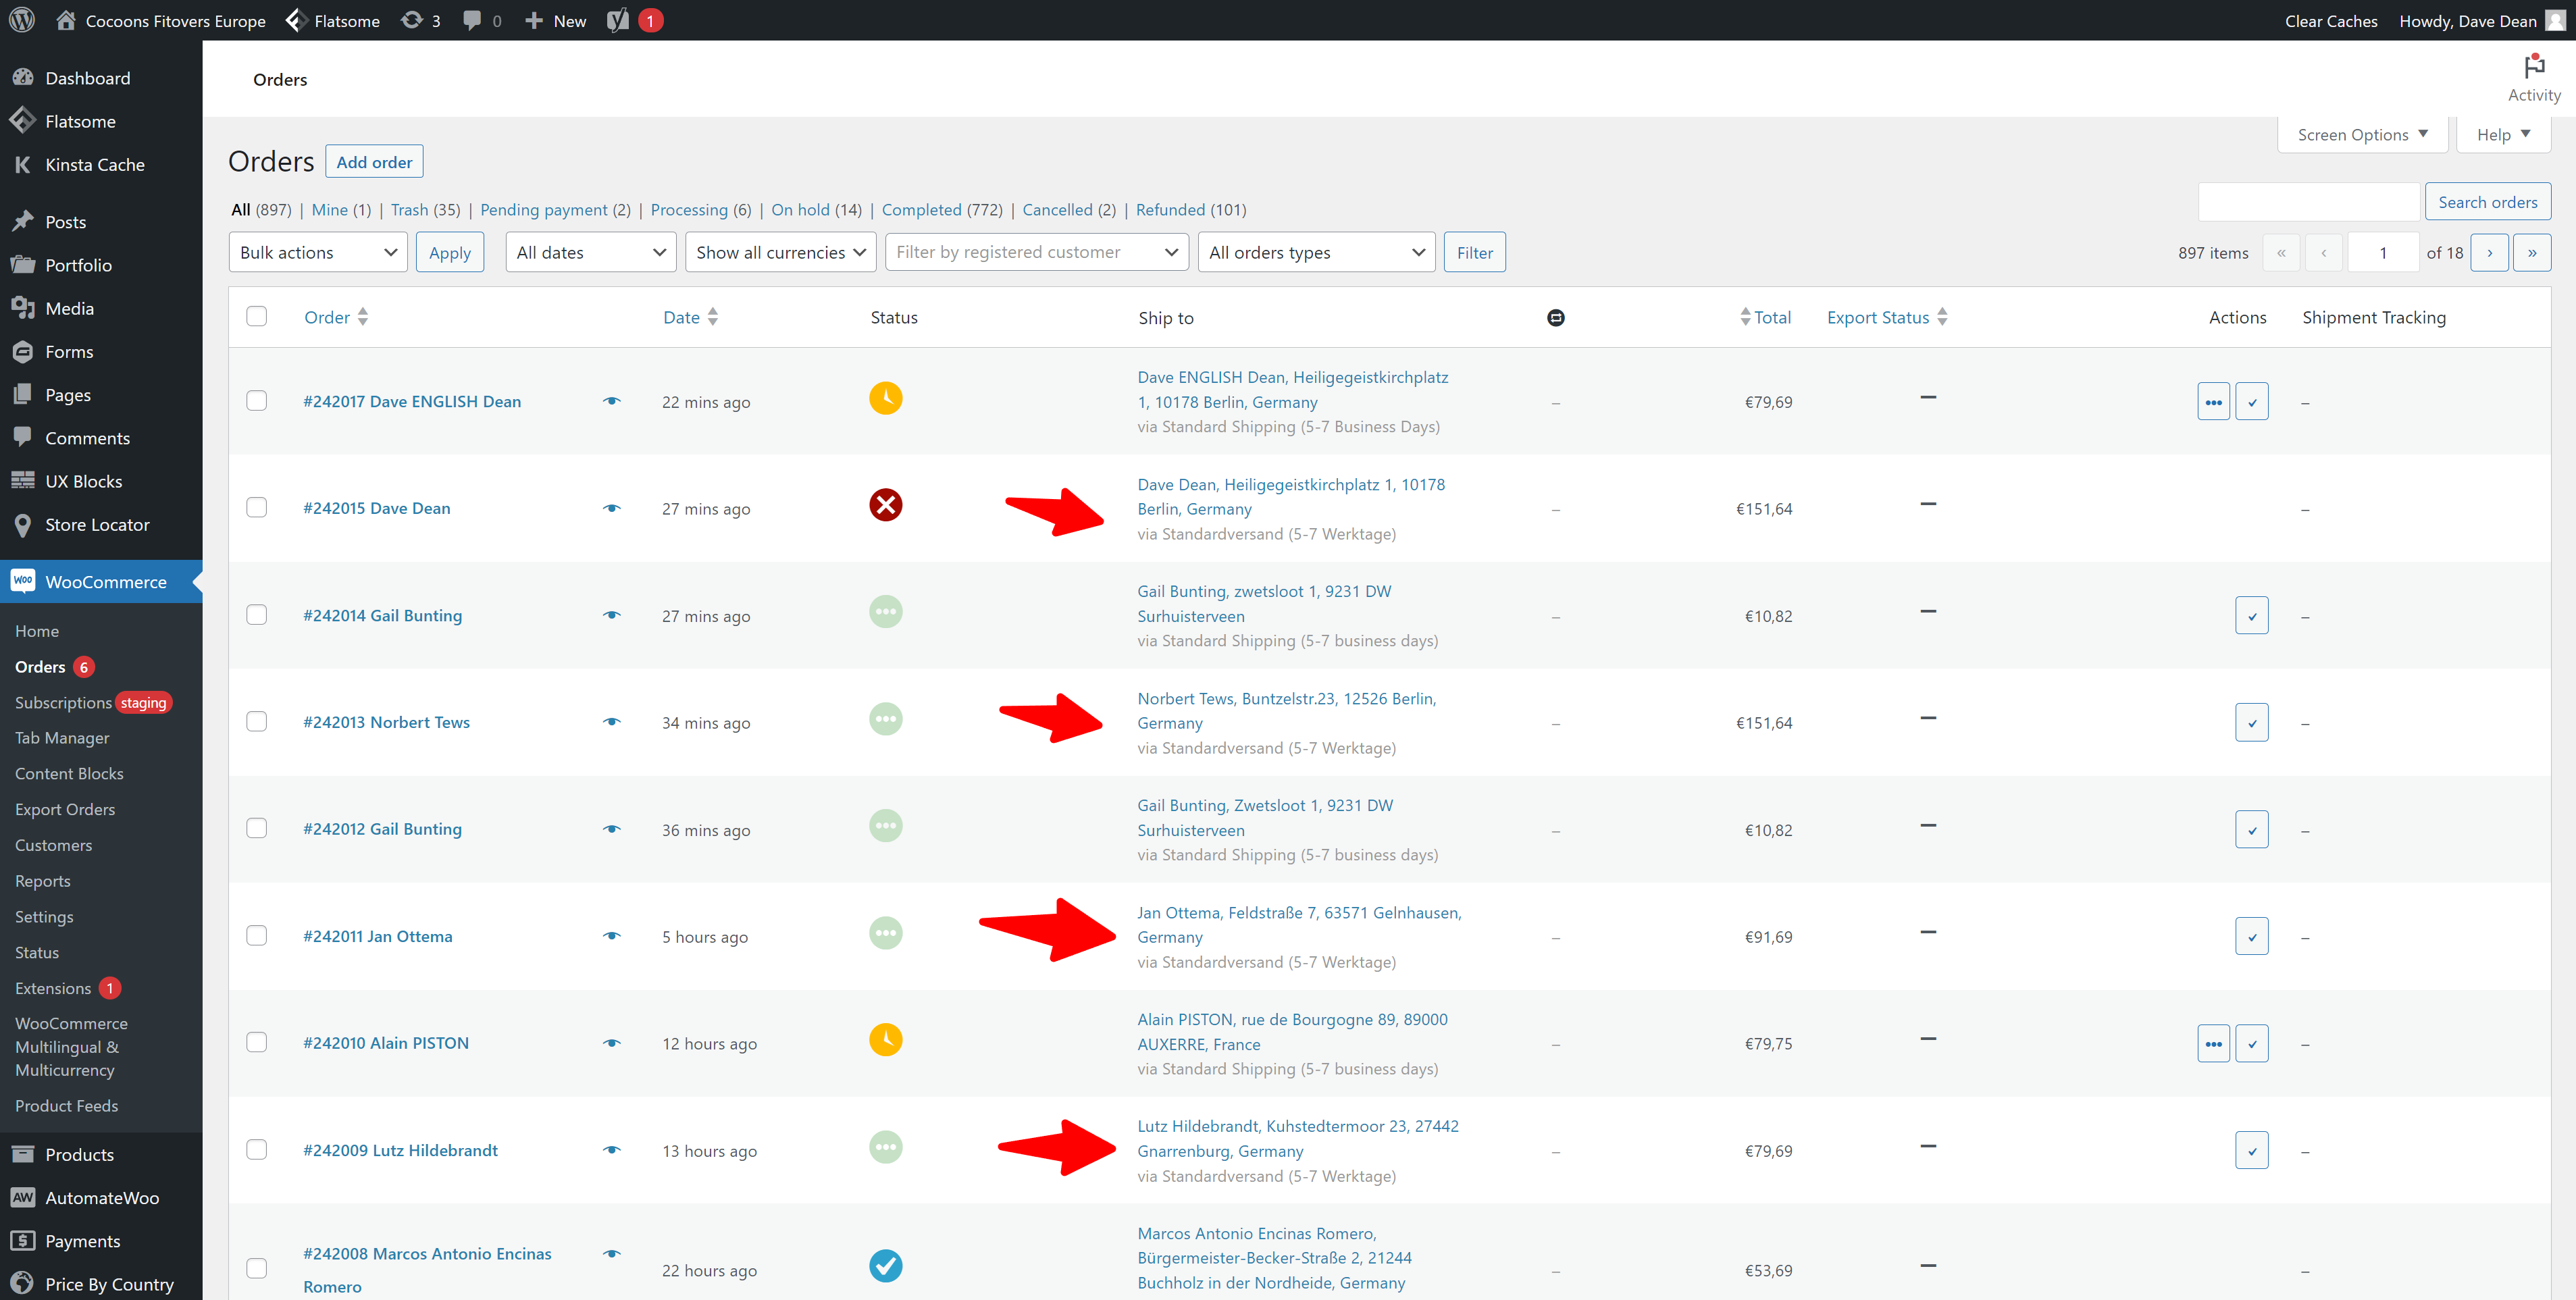This screenshot has height=1300, width=2576.
Task: Click cancelled red X status of #242015
Action: tap(885, 505)
